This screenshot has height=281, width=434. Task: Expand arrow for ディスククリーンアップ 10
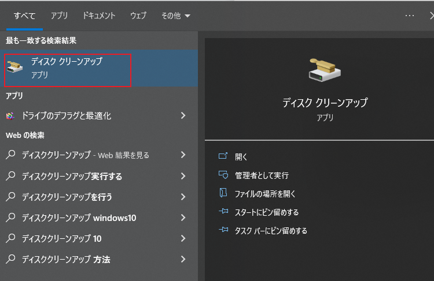point(183,238)
